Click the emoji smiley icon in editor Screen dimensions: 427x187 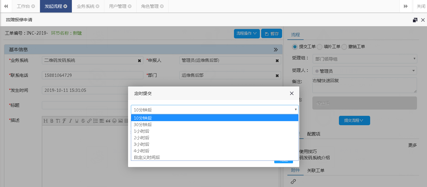[x=114, y=121]
